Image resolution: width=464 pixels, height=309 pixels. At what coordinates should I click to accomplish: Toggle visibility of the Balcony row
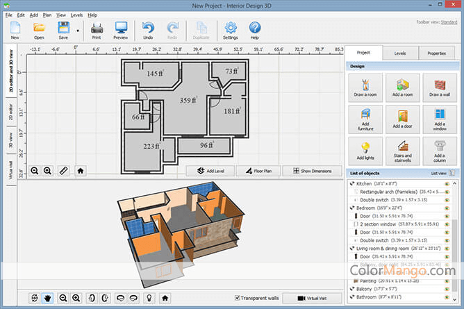pos(447,289)
